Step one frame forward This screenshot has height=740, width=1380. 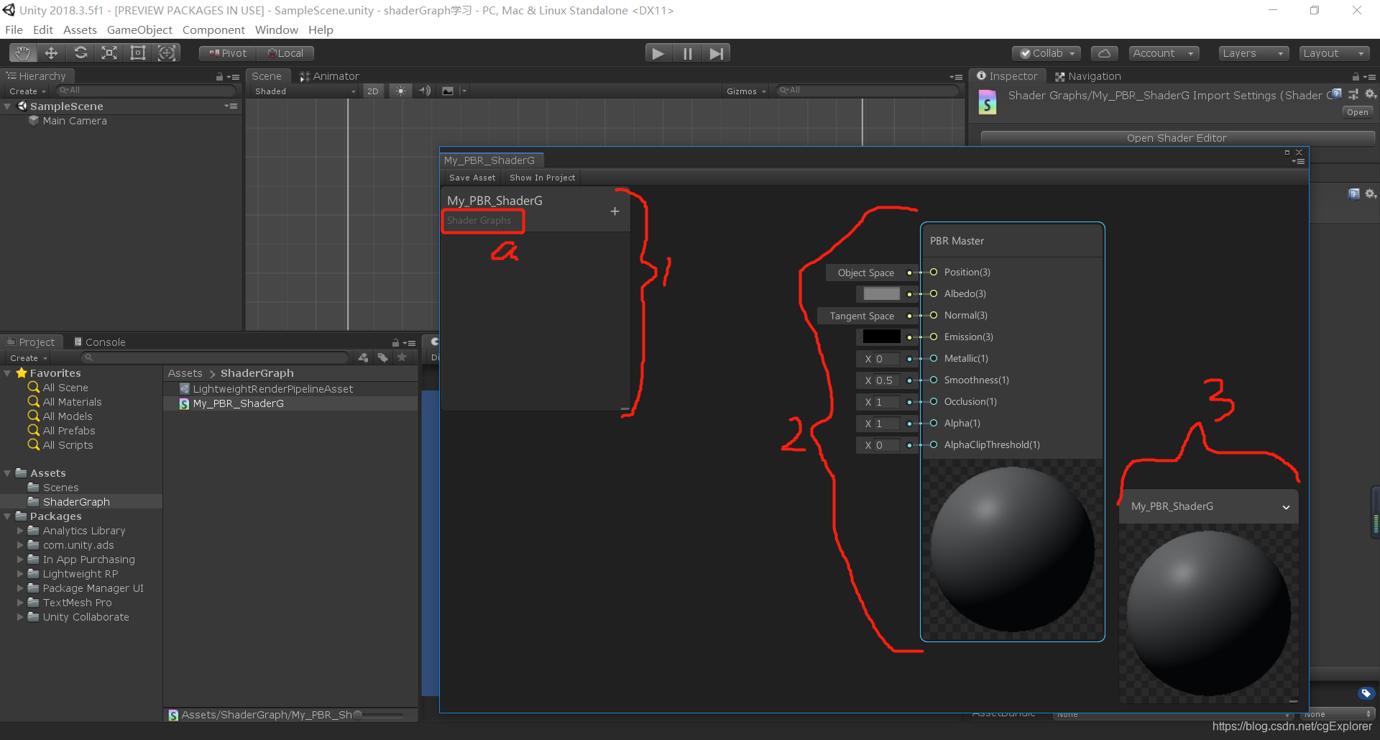coord(716,53)
